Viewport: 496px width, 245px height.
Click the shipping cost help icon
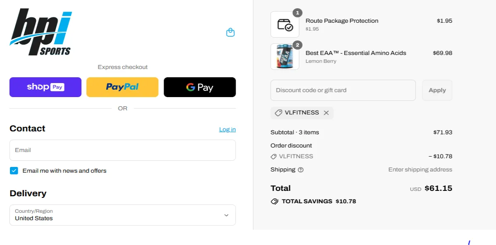coord(300,169)
